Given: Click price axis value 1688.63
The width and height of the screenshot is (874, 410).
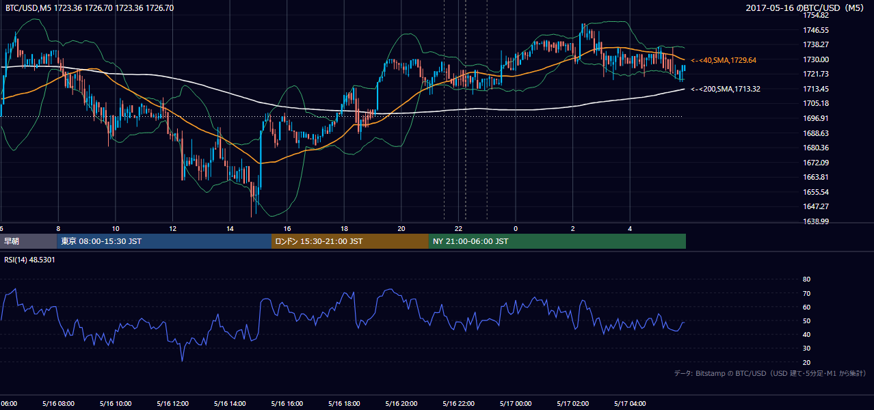Looking at the screenshot, I should click(x=816, y=133).
